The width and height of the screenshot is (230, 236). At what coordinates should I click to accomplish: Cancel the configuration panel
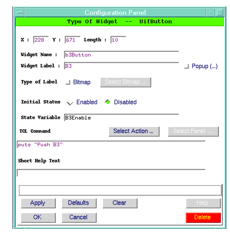(79, 218)
